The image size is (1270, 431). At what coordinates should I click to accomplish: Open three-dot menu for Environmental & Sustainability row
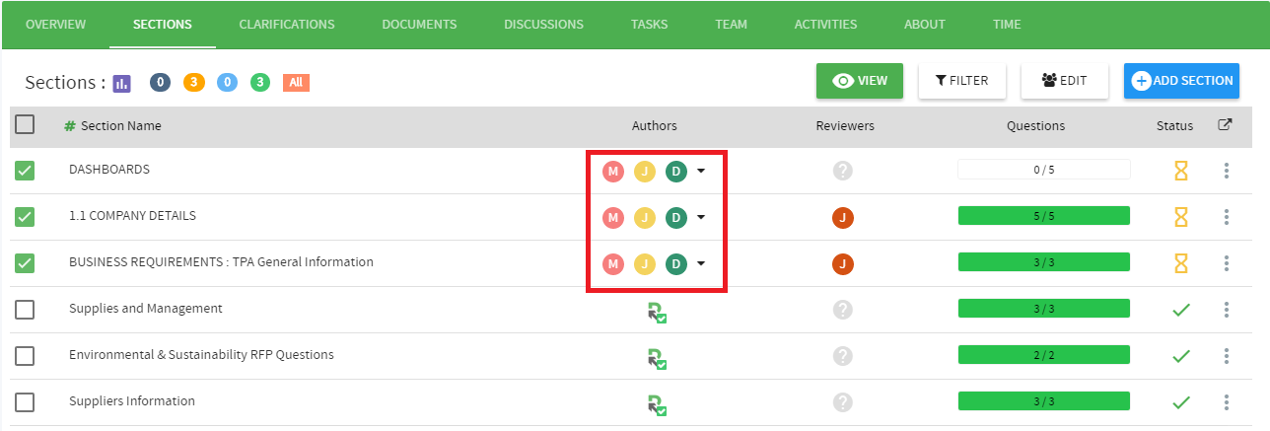click(1227, 356)
